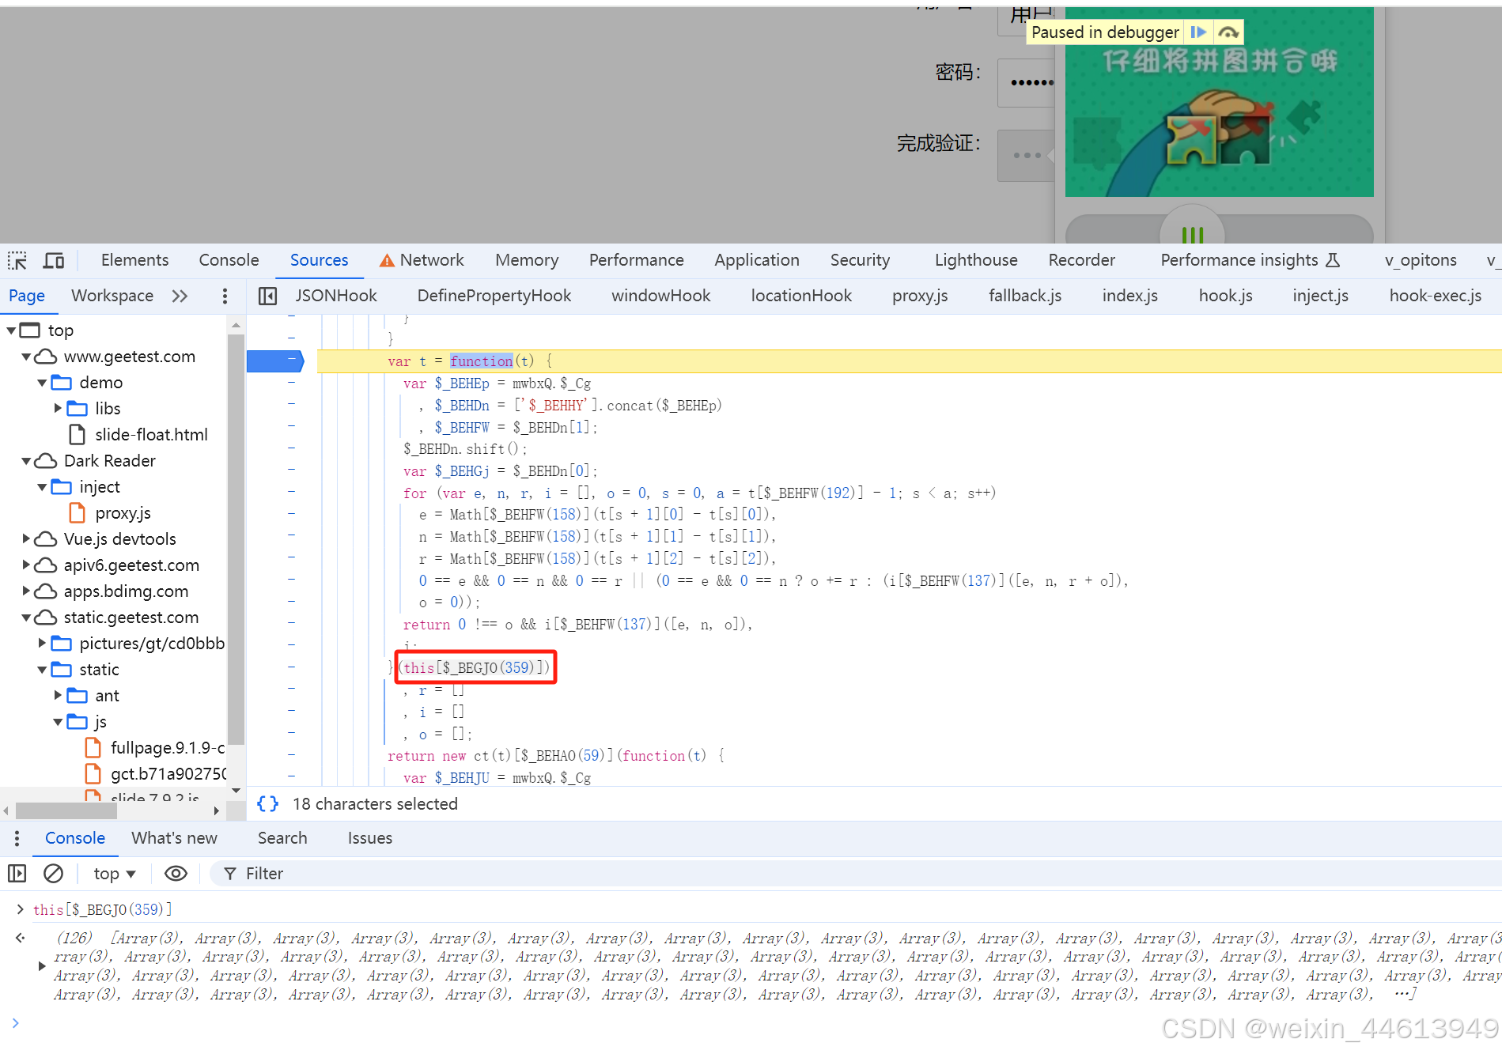
Task: Click the slide-float.html file icon
Action: point(77,434)
